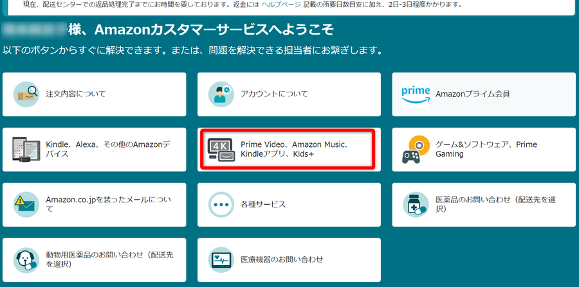Select the Amazonプライム会員 card
579x287 pixels.
point(484,94)
